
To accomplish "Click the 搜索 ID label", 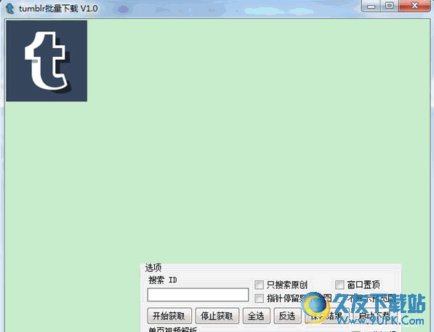I will click(163, 280).
